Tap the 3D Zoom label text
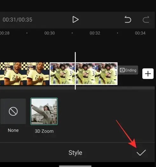This screenshot has height=167, width=156. (44, 131)
